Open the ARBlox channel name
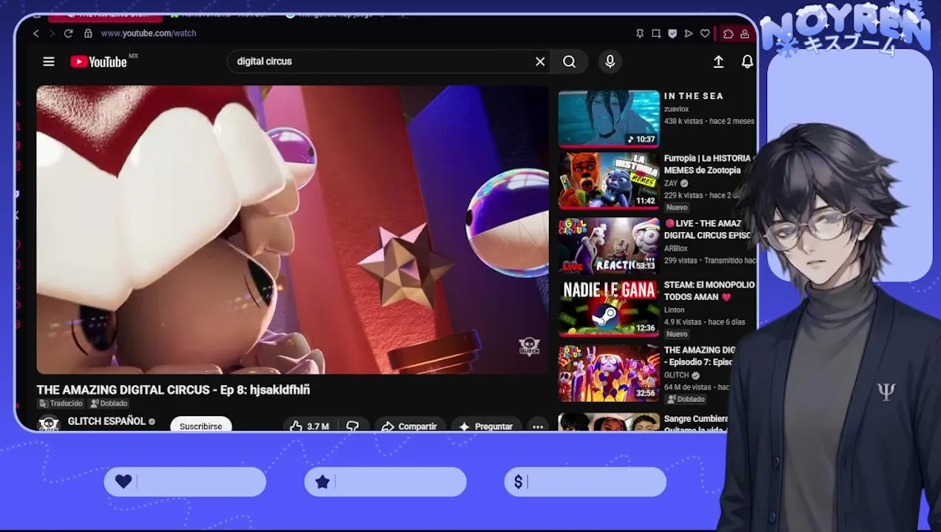941x532 pixels. click(675, 248)
